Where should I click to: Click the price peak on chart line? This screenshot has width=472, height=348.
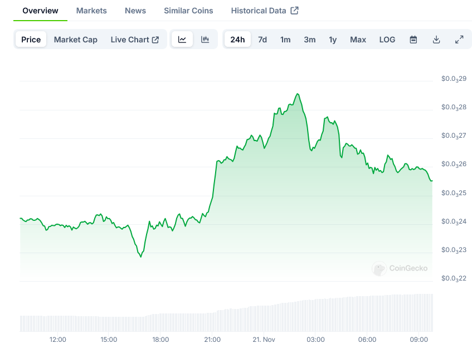298,94
